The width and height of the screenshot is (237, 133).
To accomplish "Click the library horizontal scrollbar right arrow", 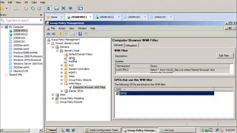I will coord(41,130).
